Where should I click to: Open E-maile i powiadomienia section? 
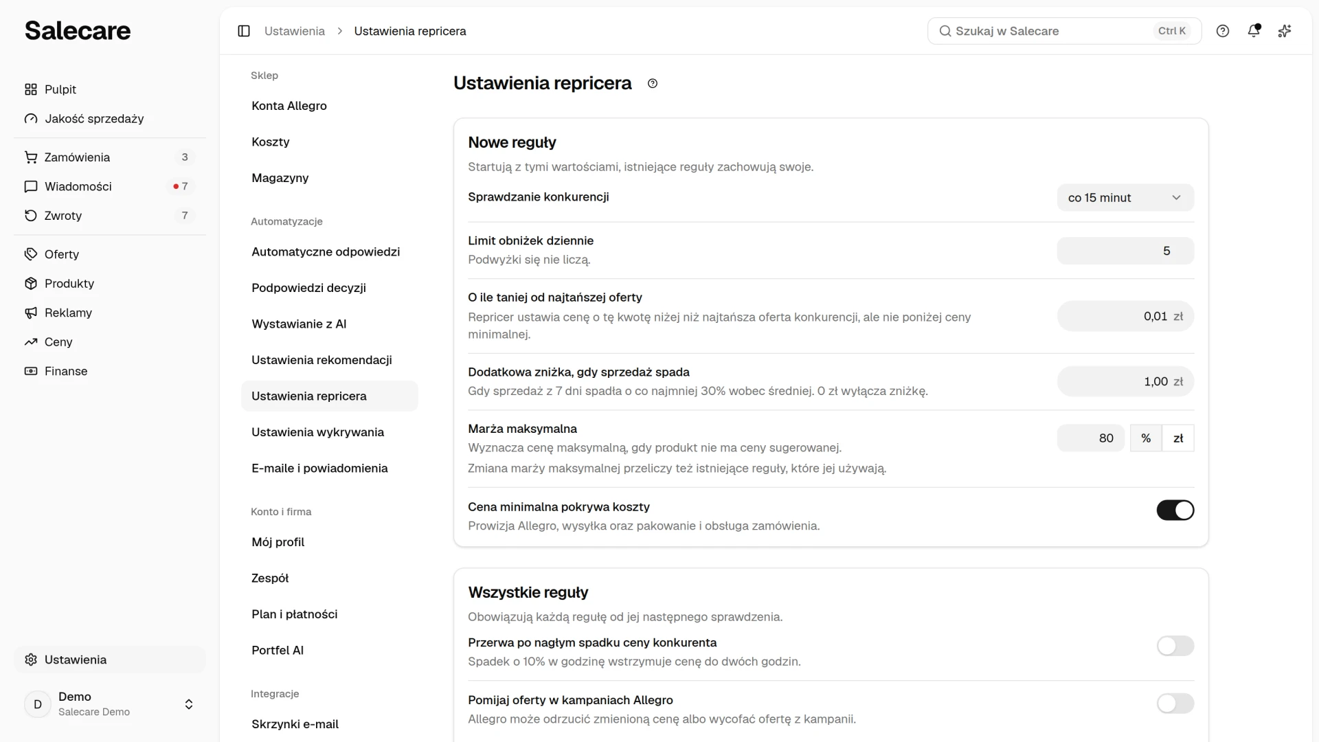[x=330, y=468]
